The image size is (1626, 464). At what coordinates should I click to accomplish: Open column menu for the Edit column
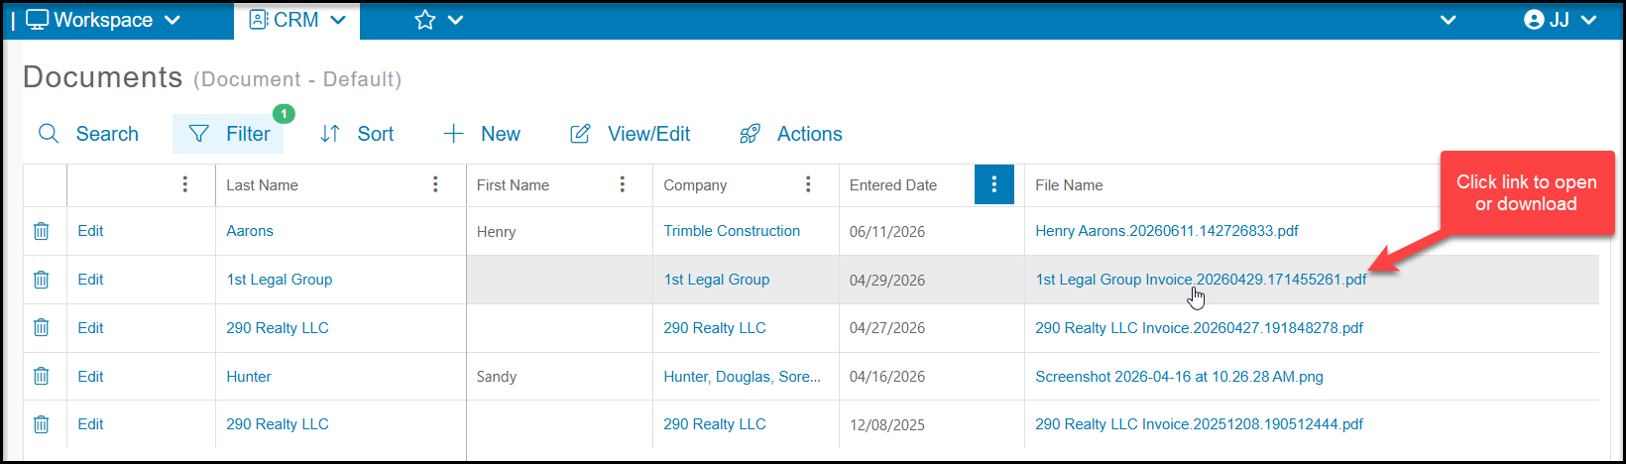185,184
